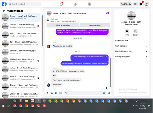Click the conversation list scrollbar thumb
153x113 pixels.
point(42,31)
